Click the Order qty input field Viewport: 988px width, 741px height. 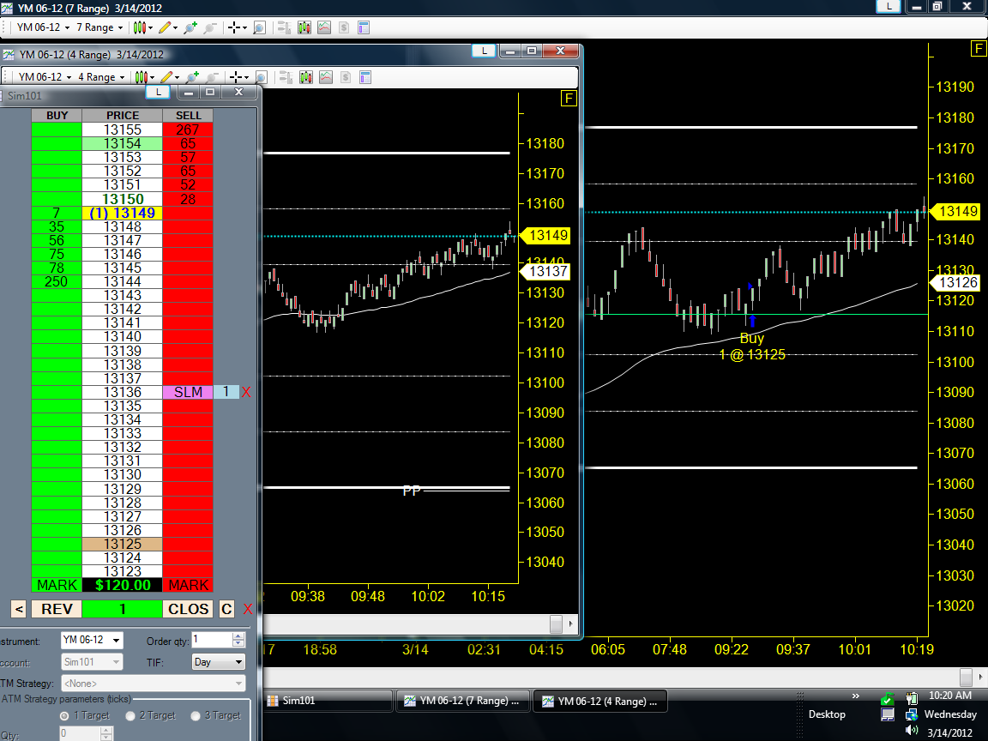pyautogui.click(x=213, y=640)
